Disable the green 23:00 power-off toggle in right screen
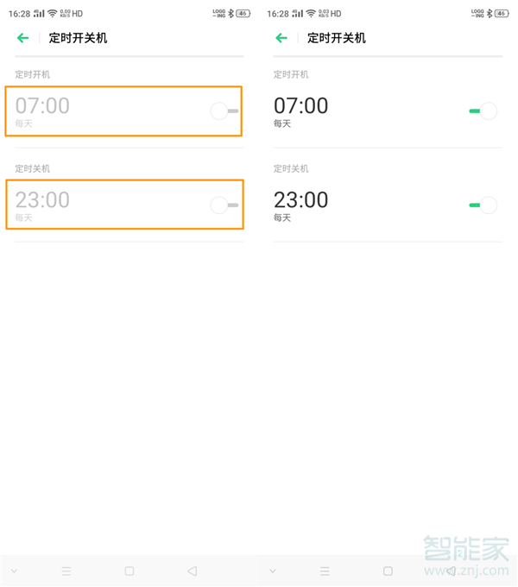The height and width of the screenshot is (587, 518). pos(483,205)
